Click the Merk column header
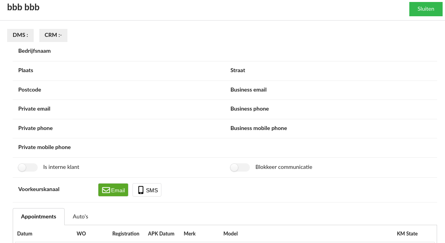The image size is (445, 243). tap(190, 233)
